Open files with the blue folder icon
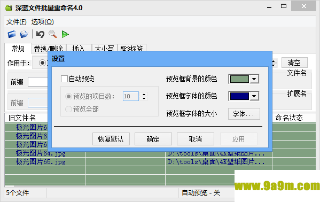This screenshot has height=202, width=320. tap(12, 34)
